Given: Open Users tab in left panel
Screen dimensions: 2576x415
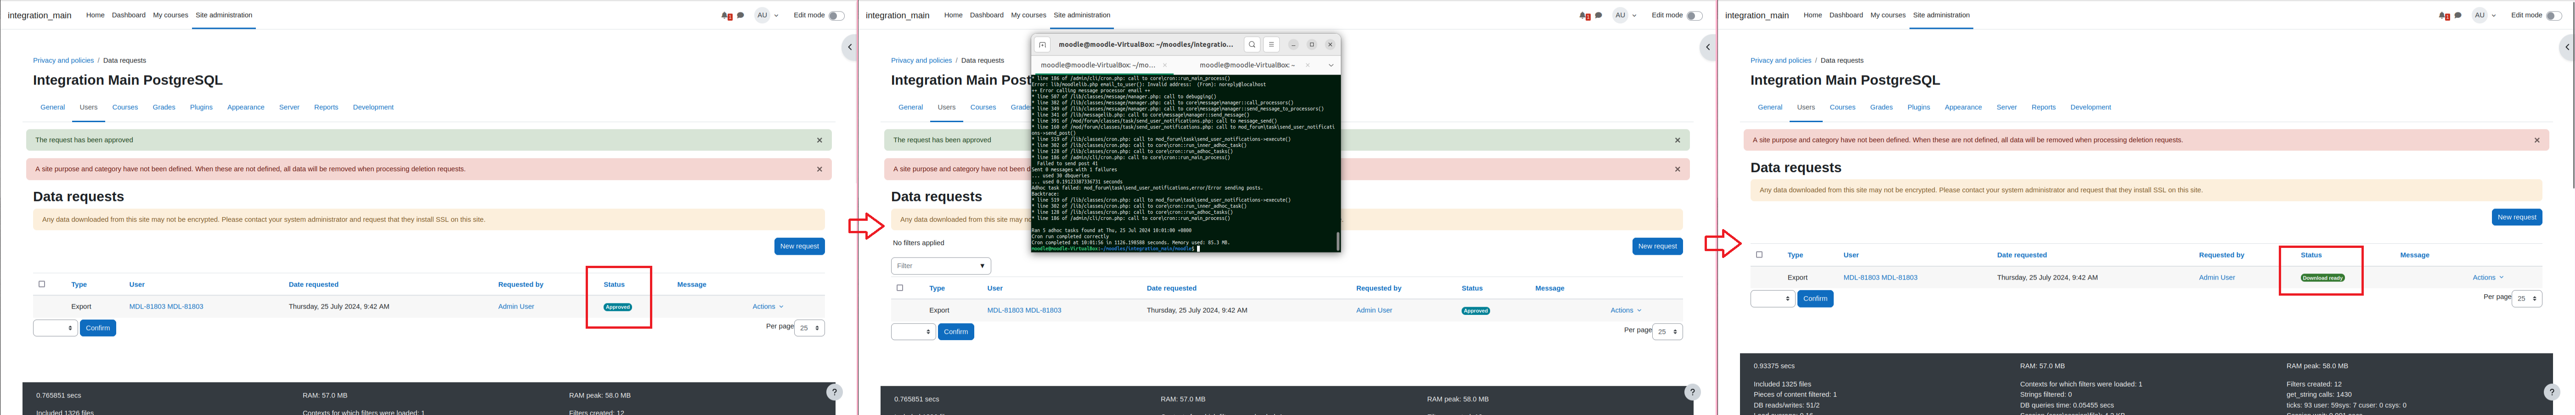Looking at the screenshot, I should tap(89, 107).
